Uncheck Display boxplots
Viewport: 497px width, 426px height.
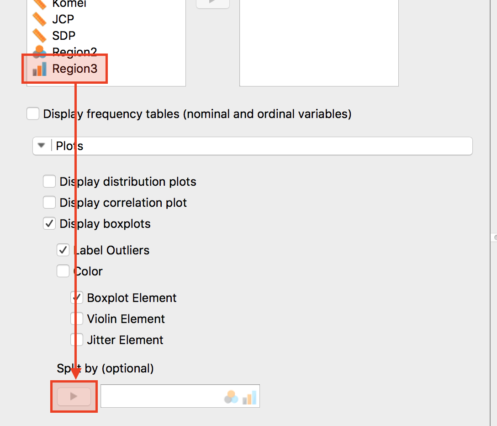click(x=49, y=224)
